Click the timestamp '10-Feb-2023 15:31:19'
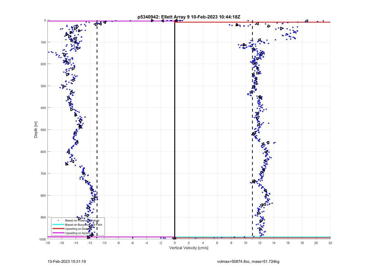 tap(67, 261)
